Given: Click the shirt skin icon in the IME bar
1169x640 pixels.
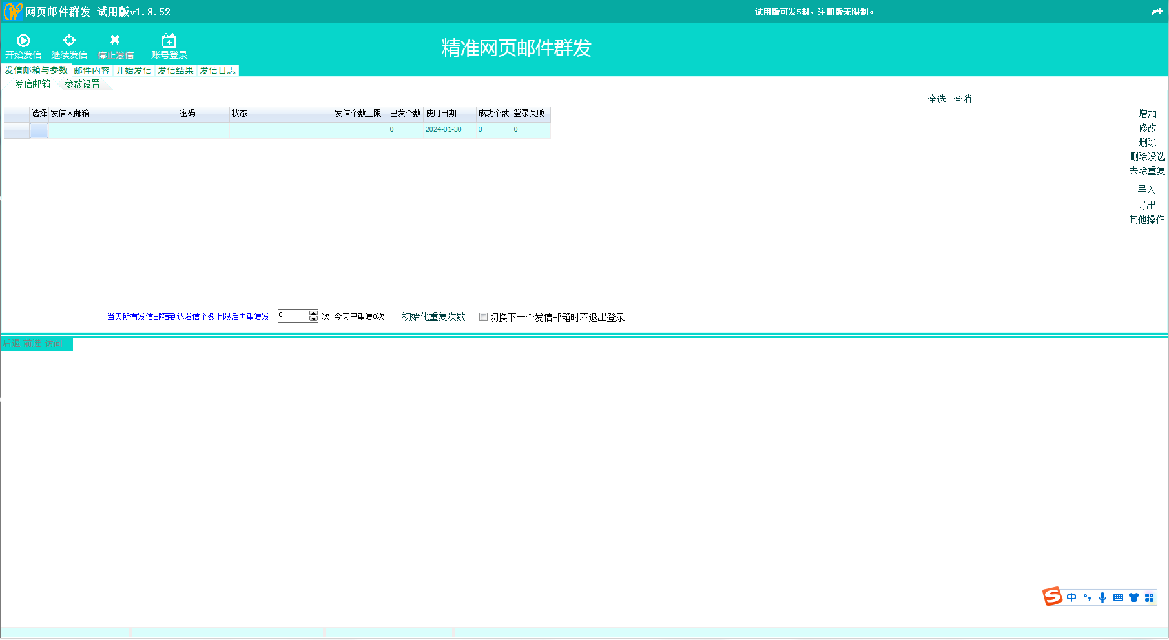Looking at the screenshot, I should click(1133, 597).
